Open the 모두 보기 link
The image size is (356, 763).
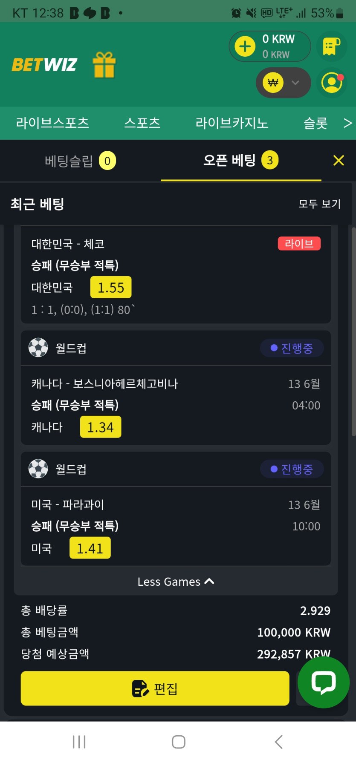point(320,204)
